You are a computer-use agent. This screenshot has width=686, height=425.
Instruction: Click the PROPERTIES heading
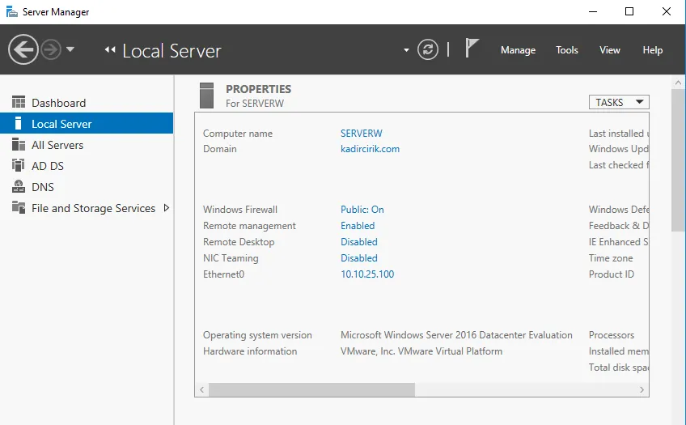[x=258, y=89]
